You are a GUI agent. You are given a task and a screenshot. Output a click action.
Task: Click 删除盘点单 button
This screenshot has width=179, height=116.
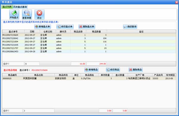(87, 27)
